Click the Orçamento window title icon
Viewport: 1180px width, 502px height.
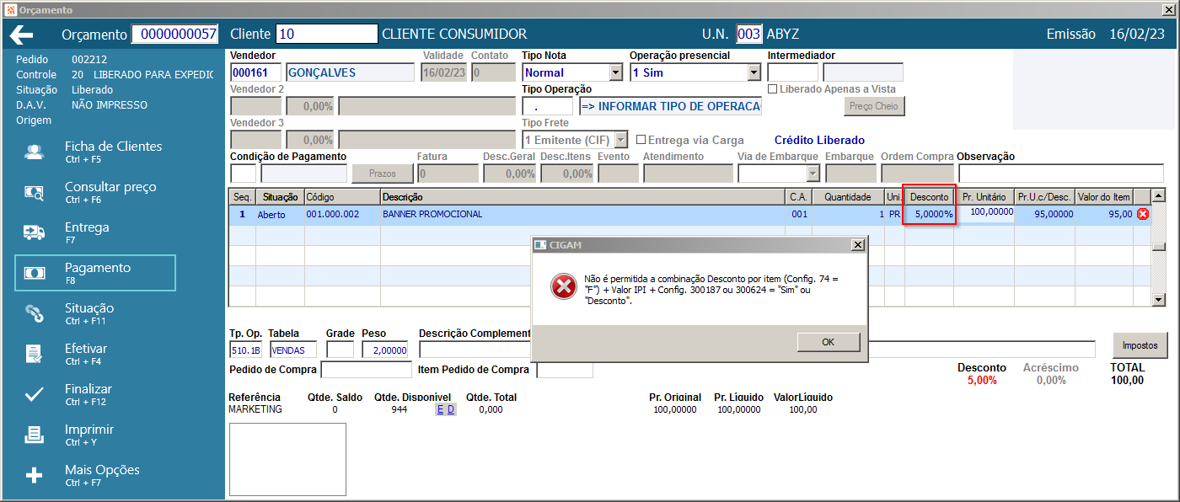[10, 10]
